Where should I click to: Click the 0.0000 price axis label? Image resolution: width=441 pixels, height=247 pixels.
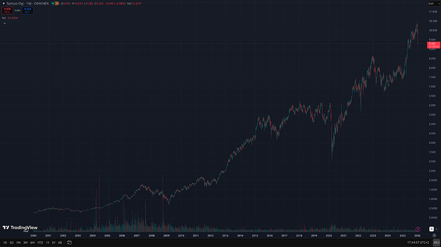(x=433, y=218)
